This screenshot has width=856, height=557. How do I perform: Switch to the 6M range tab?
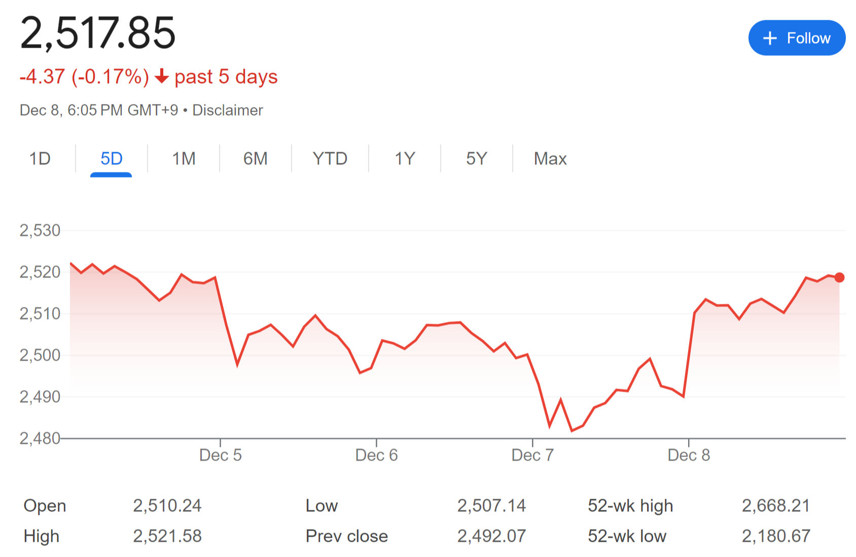[x=255, y=159]
